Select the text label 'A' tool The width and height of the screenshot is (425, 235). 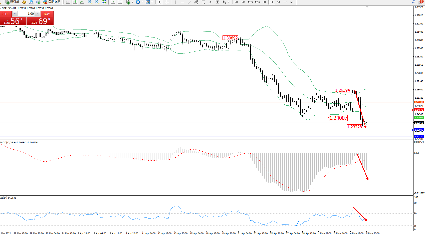[210, 2]
